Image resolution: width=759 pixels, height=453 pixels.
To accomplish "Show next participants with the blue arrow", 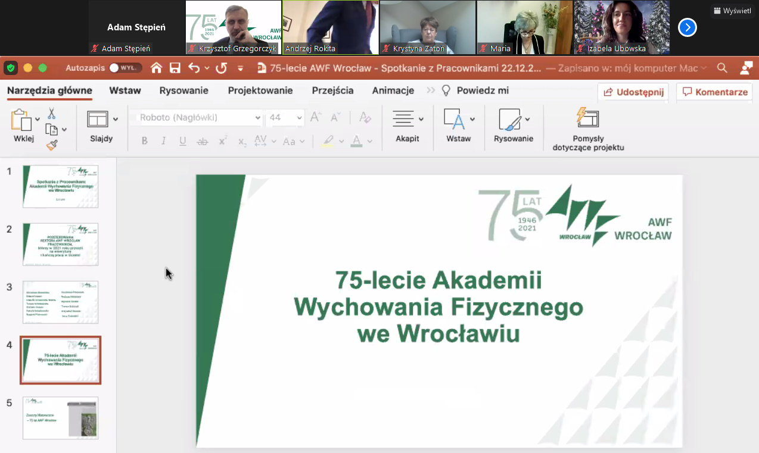I will point(688,27).
